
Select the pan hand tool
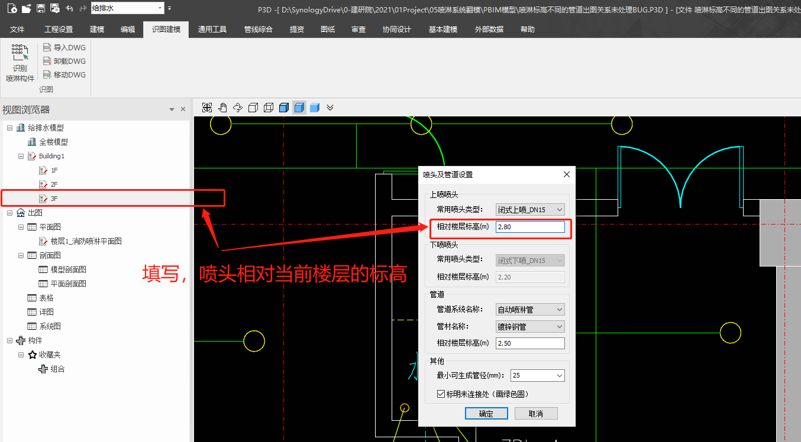tap(222, 108)
